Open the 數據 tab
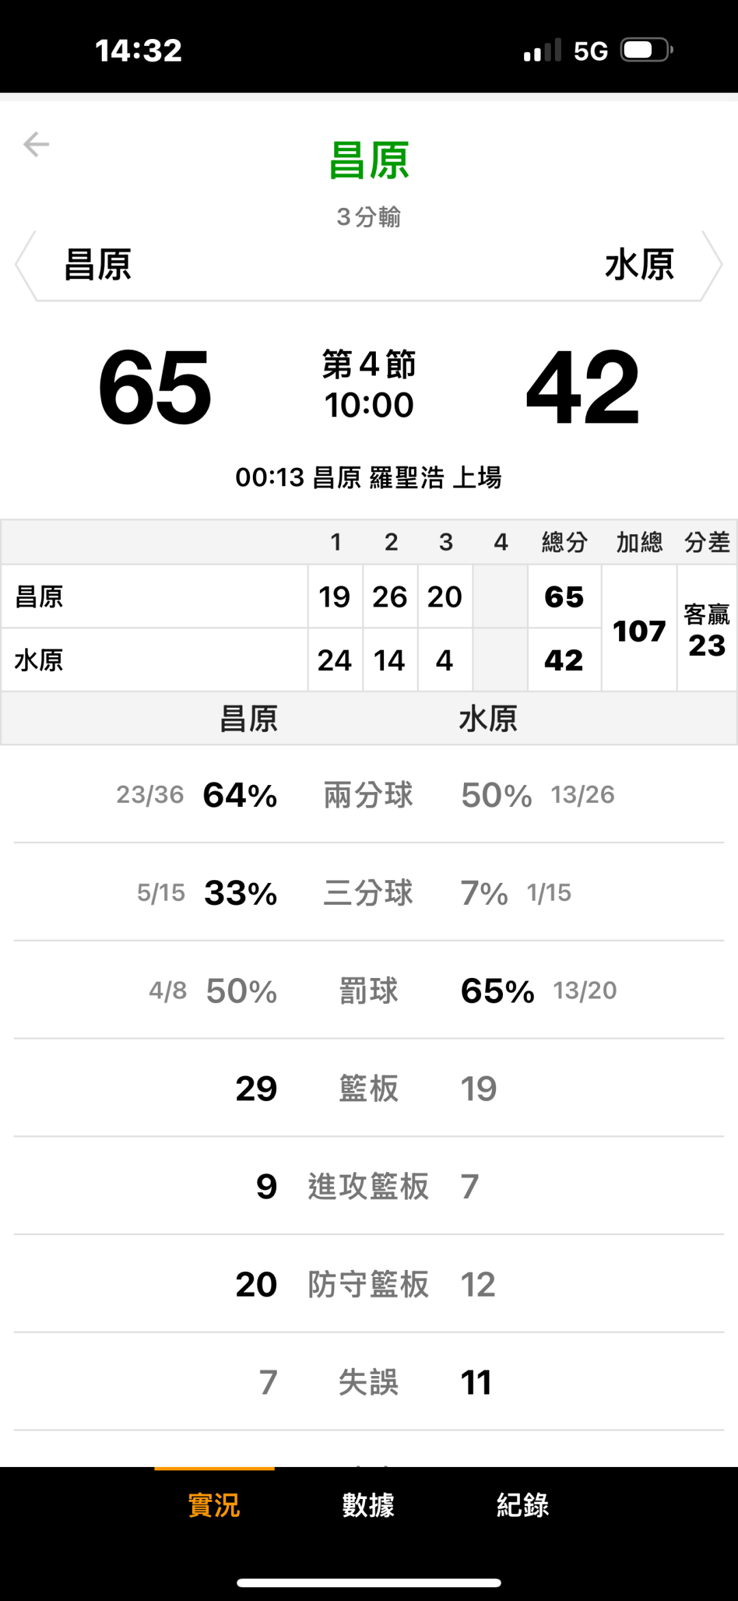Viewport: 738px width, 1601px height. coord(368,1505)
